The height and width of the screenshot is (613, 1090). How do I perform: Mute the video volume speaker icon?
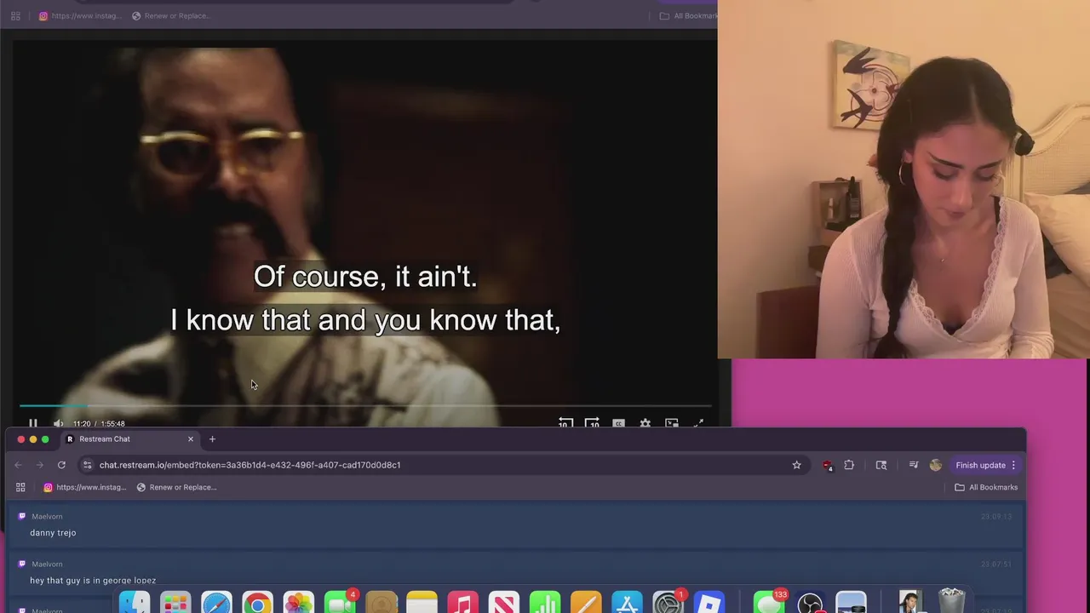(x=58, y=423)
